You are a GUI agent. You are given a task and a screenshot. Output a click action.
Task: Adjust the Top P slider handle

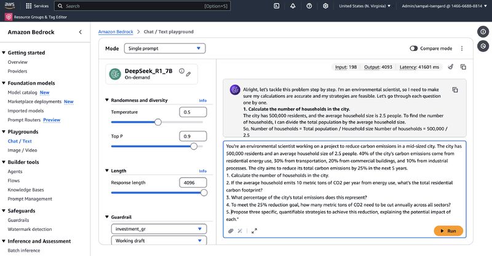tap(194, 146)
